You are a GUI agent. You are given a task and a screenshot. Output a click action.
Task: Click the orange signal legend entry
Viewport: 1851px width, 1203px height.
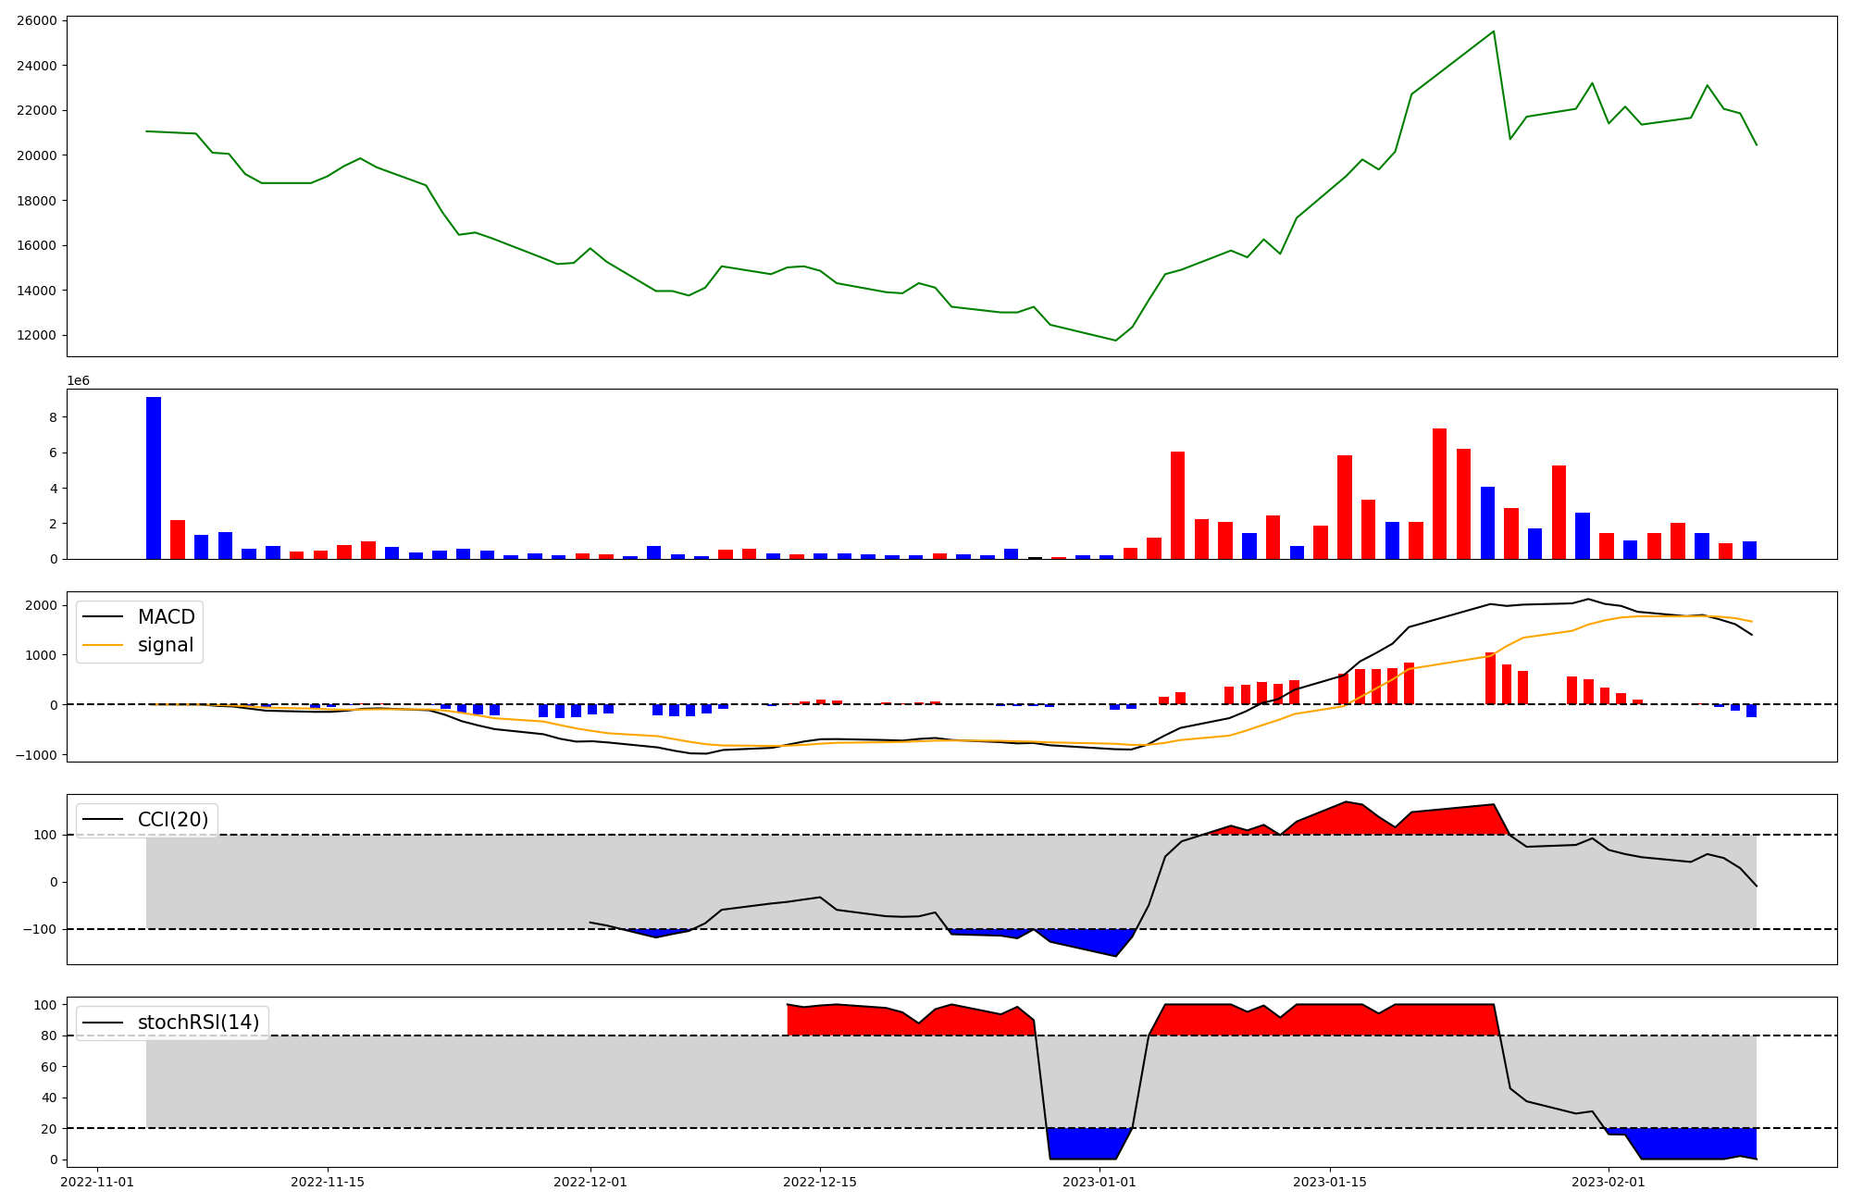pyautogui.click(x=165, y=645)
